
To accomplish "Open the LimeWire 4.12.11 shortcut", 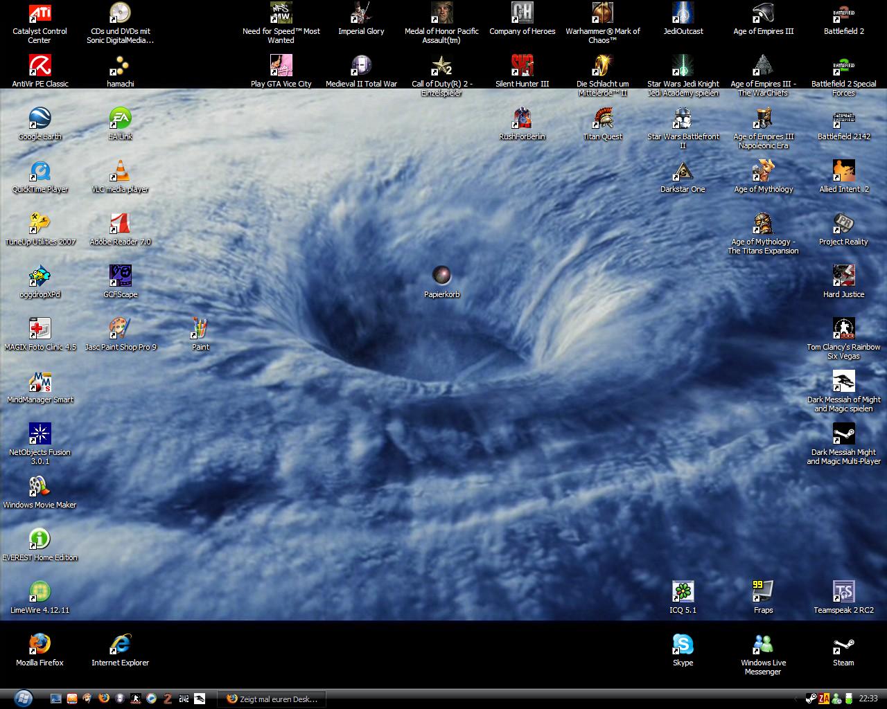I will click(x=39, y=592).
